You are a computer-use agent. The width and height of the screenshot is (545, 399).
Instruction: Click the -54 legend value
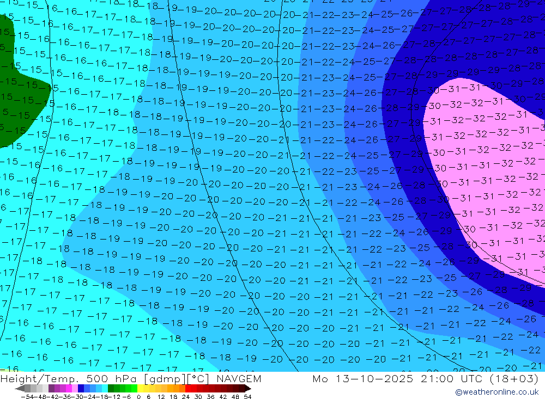pyautogui.click(x=27, y=397)
